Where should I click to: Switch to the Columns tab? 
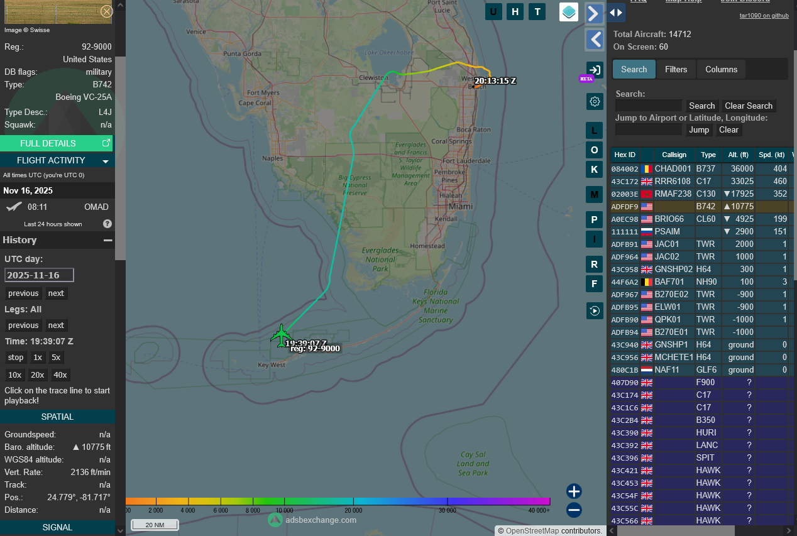tap(721, 69)
